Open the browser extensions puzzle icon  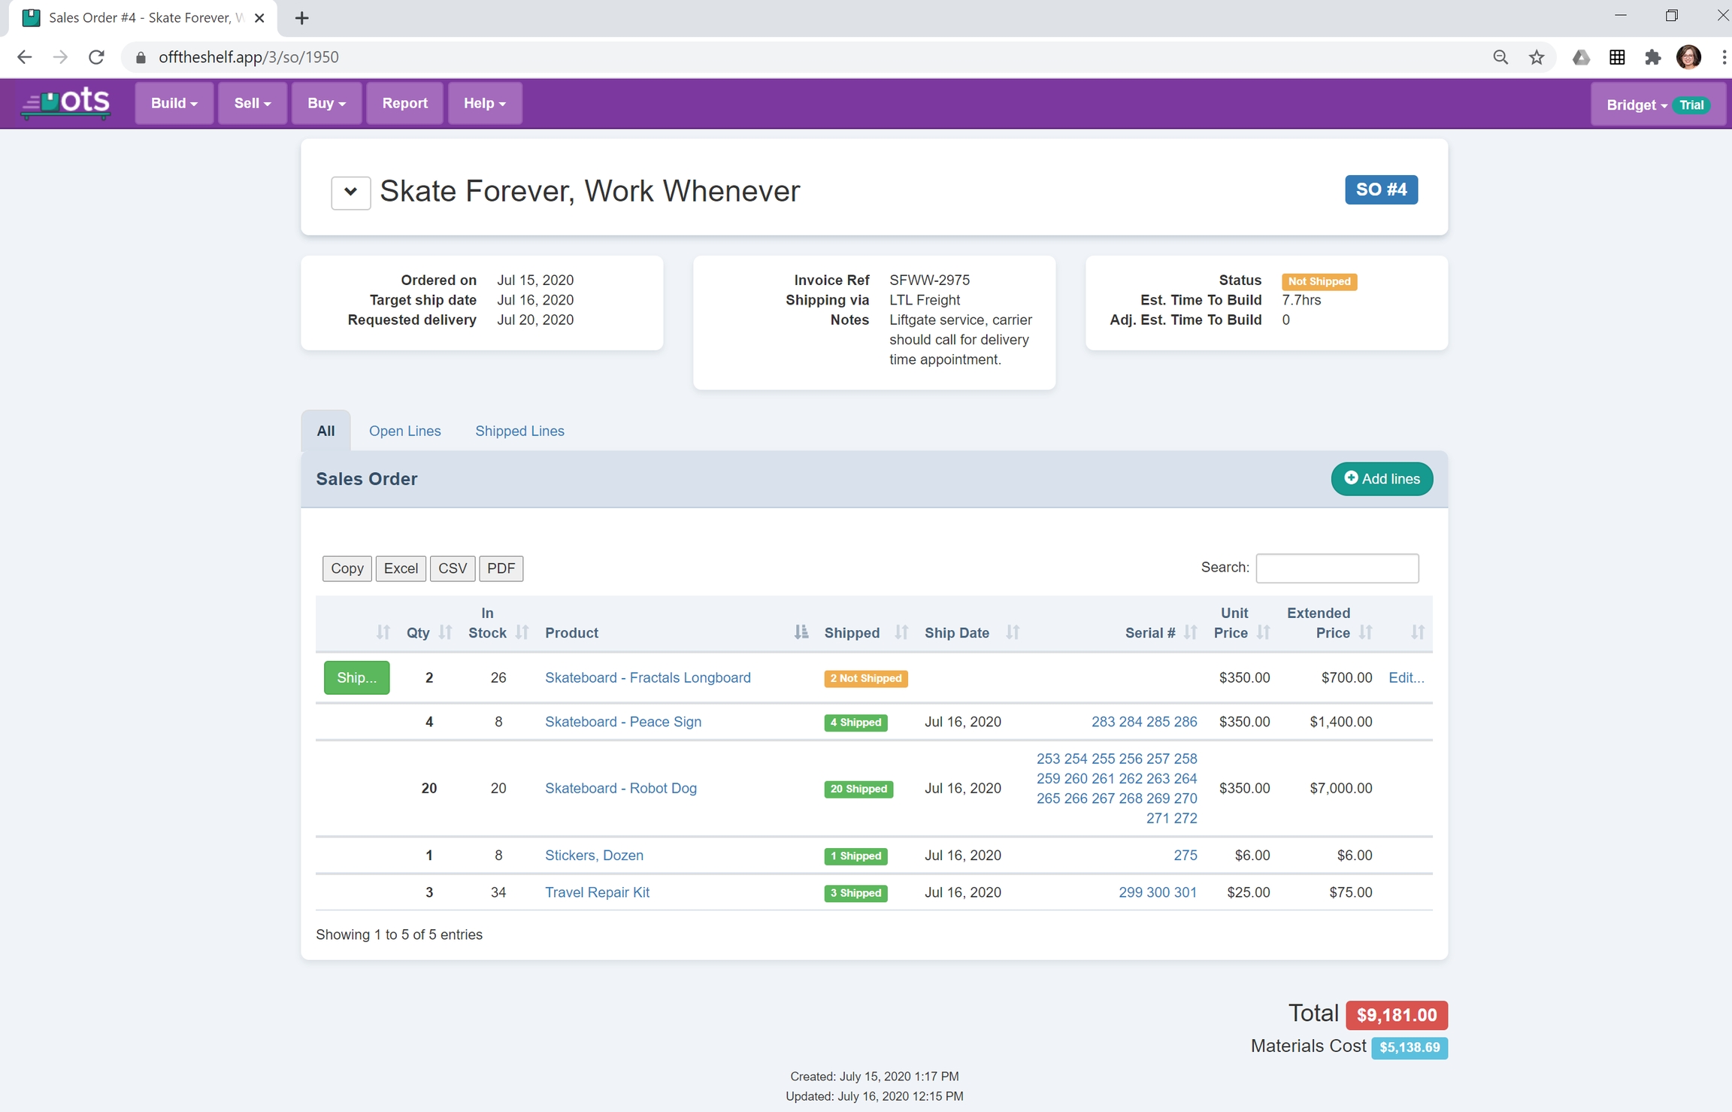click(1652, 57)
